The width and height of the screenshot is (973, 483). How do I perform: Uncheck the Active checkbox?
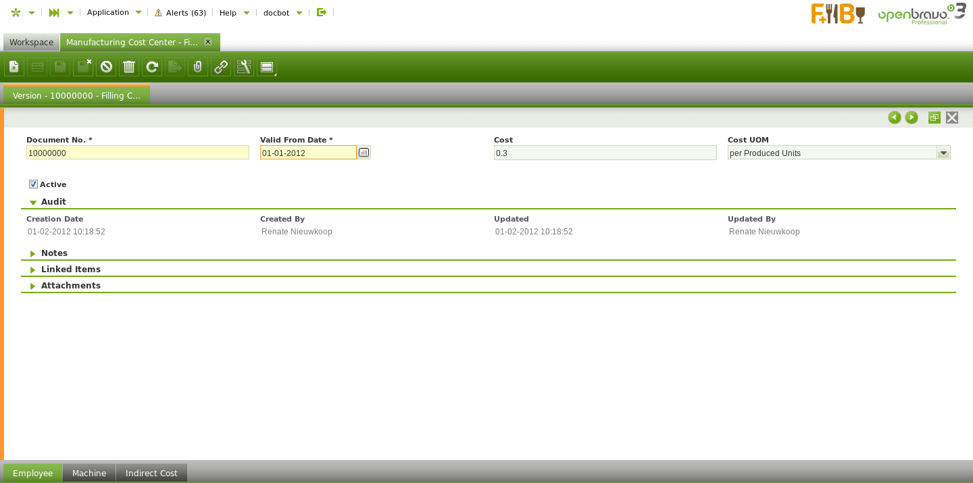point(33,184)
